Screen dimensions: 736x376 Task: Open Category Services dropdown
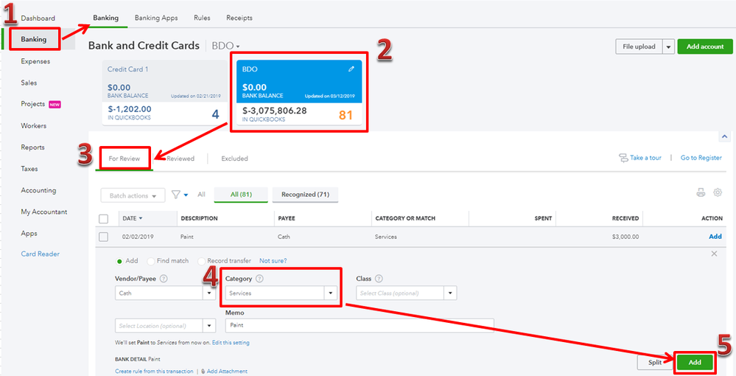pyautogui.click(x=331, y=293)
